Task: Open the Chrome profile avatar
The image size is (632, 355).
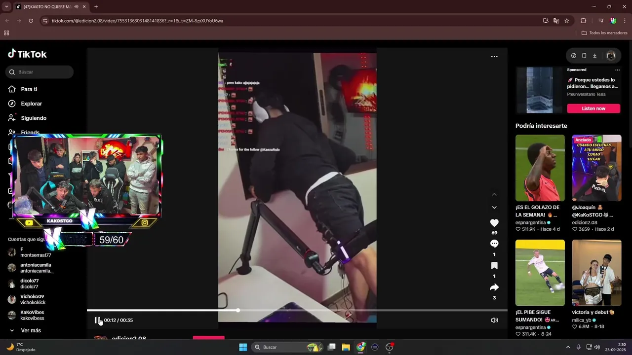Action: pyautogui.click(x=613, y=21)
